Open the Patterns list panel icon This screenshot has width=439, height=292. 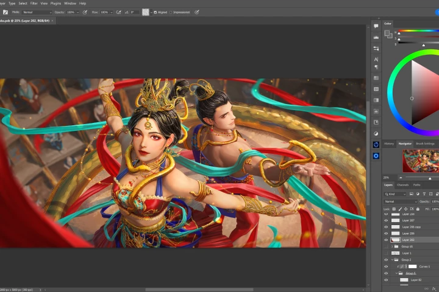[376, 89]
